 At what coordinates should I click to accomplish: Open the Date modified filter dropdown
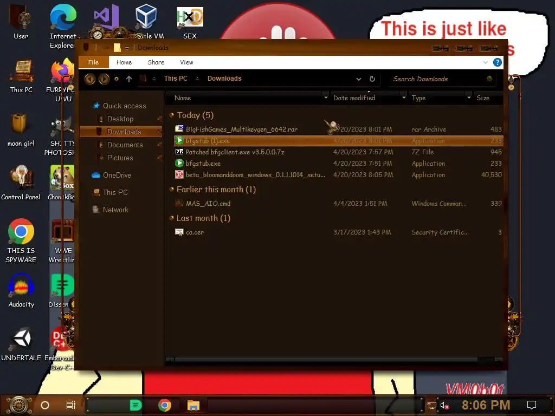pos(404,97)
